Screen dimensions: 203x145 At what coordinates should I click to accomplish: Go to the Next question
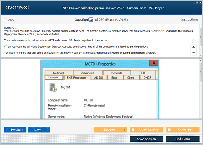tap(39, 130)
